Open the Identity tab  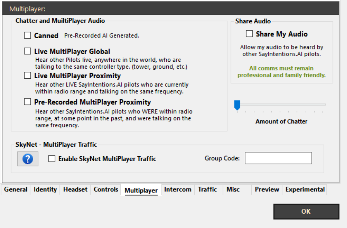click(45, 189)
